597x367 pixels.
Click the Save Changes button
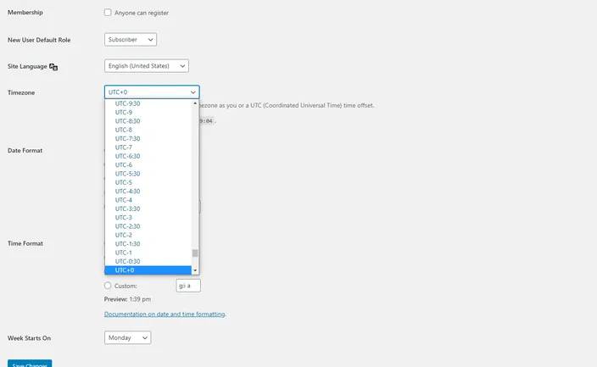[30, 364]
